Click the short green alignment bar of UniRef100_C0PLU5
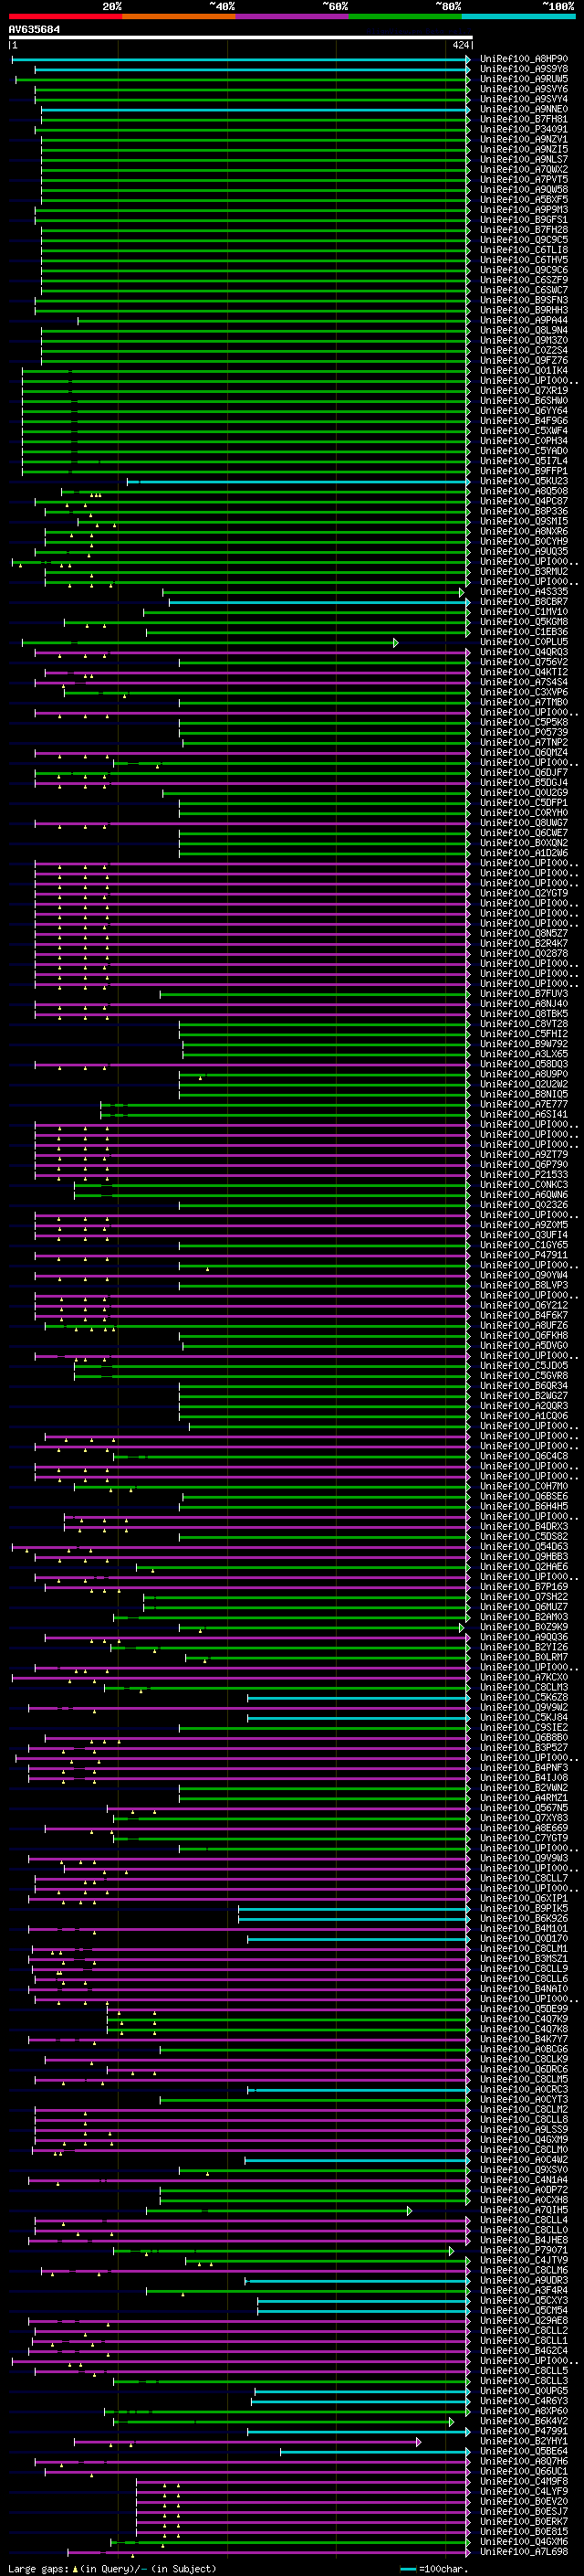Viewport: 584px width, 2576px height. point(210,643)
